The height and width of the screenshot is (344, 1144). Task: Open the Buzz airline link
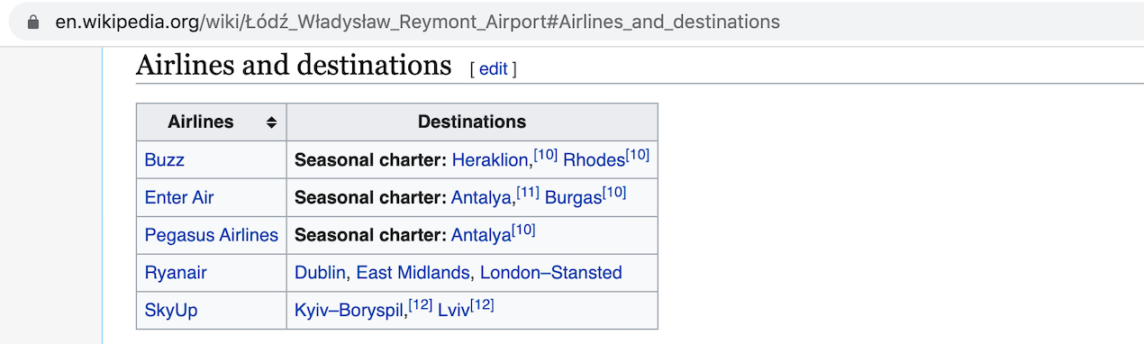[164, 159]
